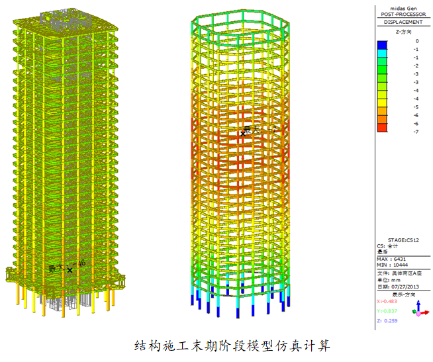Select the legend value -2
Screen dimensions: 433x362
tap(416, 66)
